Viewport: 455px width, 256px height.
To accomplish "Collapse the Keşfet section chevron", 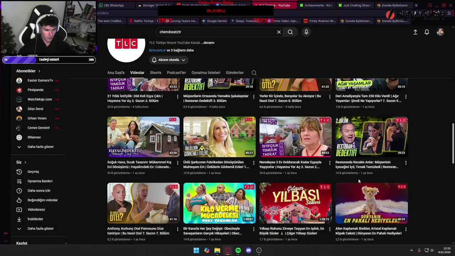I will tap(66, 244).
